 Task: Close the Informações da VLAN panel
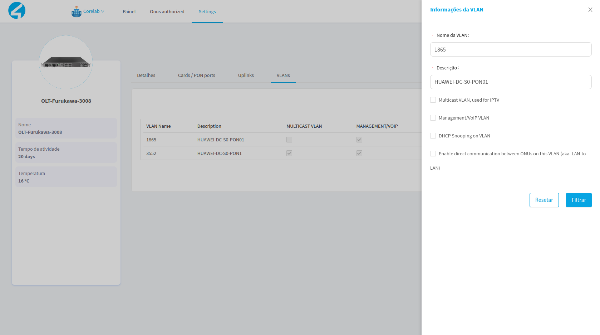point(590,10)
